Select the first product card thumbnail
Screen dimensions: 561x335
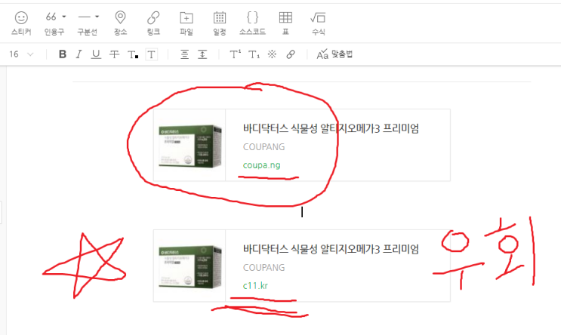(x=190, y=145)
